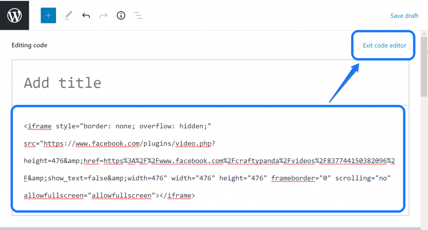Open the document details info icon

pos(121,15)
